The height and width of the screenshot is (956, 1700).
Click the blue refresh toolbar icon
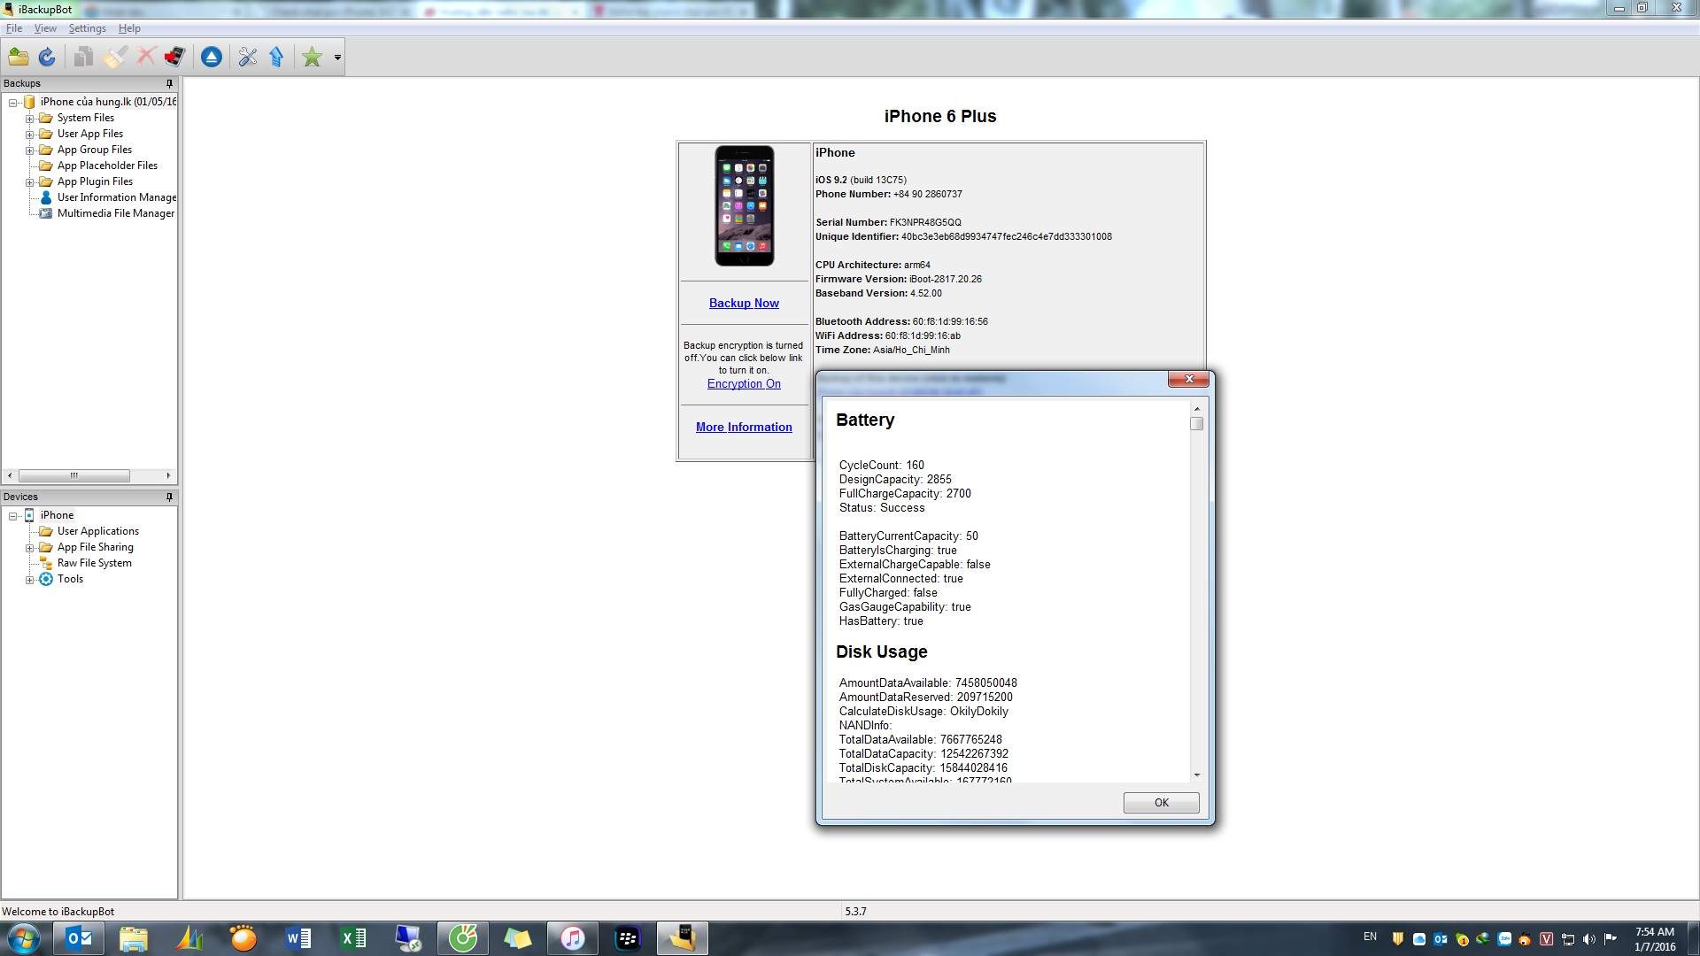[x=47, y=58]
